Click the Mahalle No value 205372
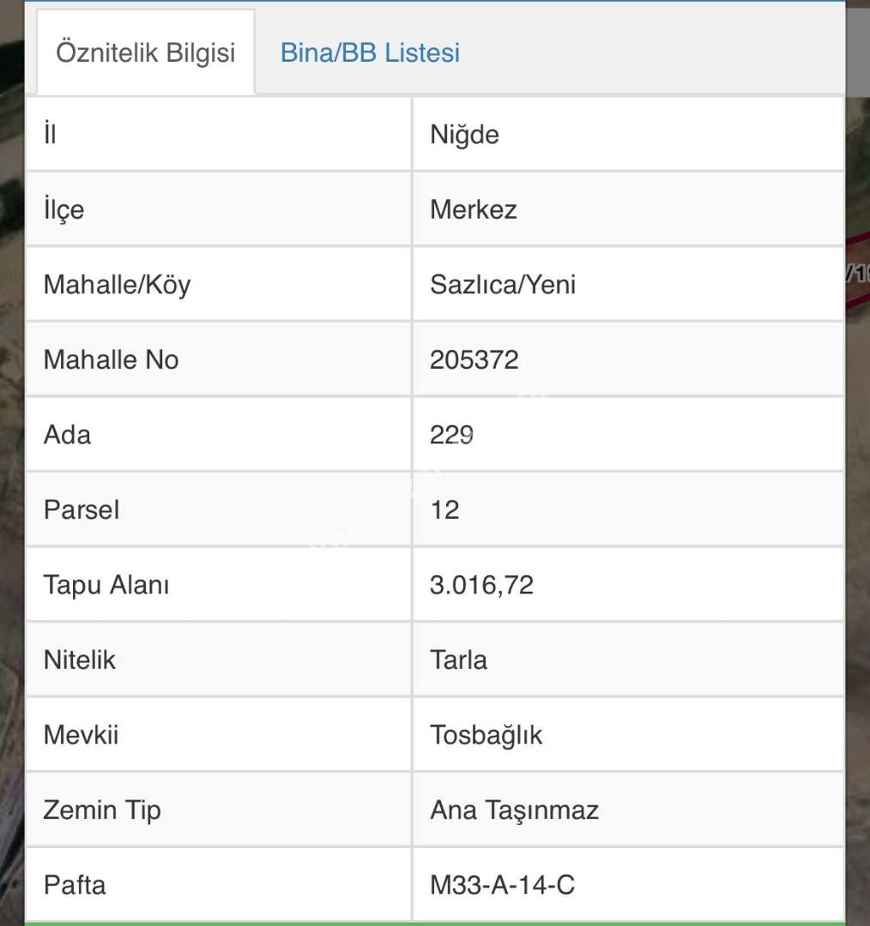 coord(474,359)
